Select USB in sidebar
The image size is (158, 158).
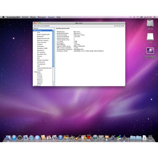point(38,66)
